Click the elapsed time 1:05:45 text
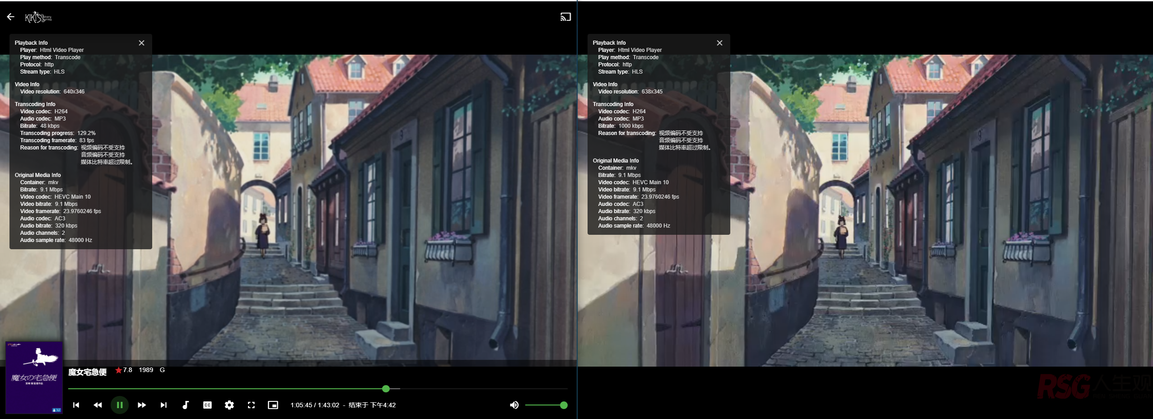This screenshot has height=419, width=1153. point(301,405)
